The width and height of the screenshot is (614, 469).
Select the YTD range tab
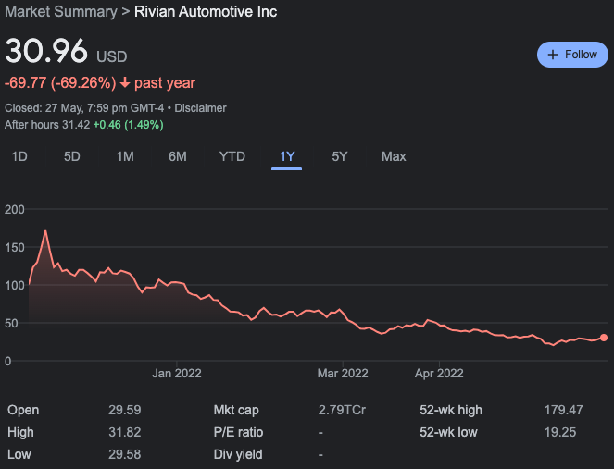point(232,156)
